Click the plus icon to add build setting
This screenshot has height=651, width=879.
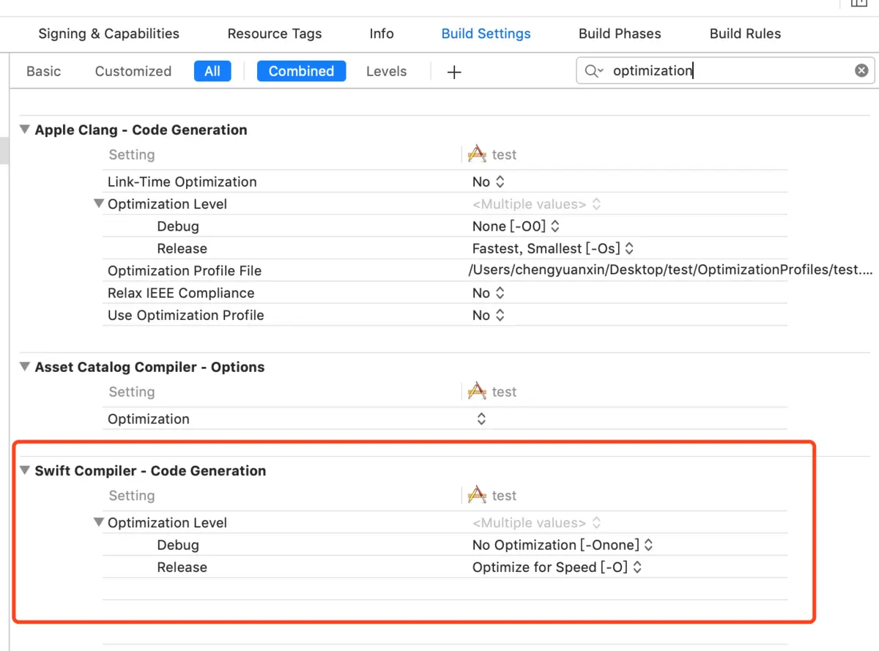coord(454,72)
